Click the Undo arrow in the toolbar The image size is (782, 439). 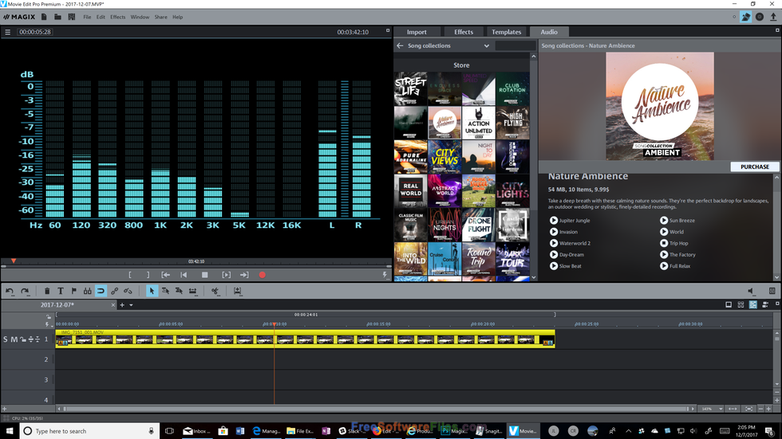(x=10, y=291)
